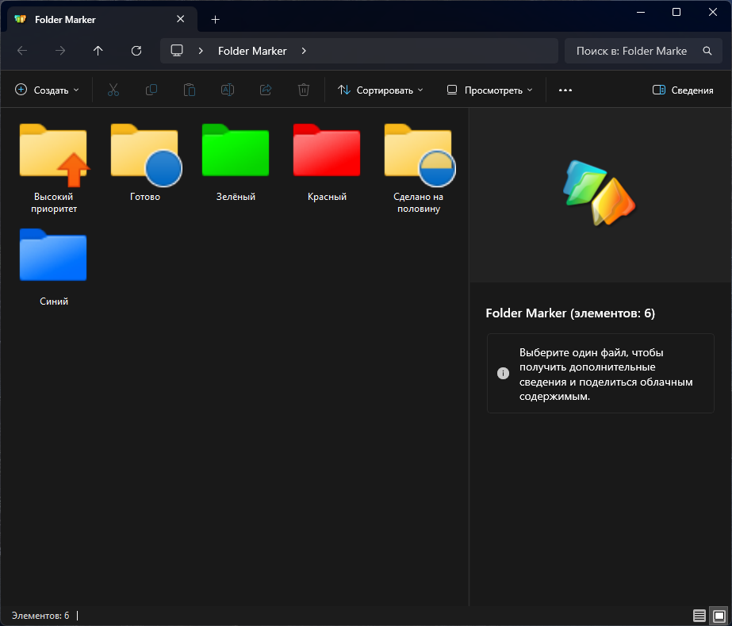Switch to large icons view in status bar
The image size is (732, 626).
(x=719, y=616)
